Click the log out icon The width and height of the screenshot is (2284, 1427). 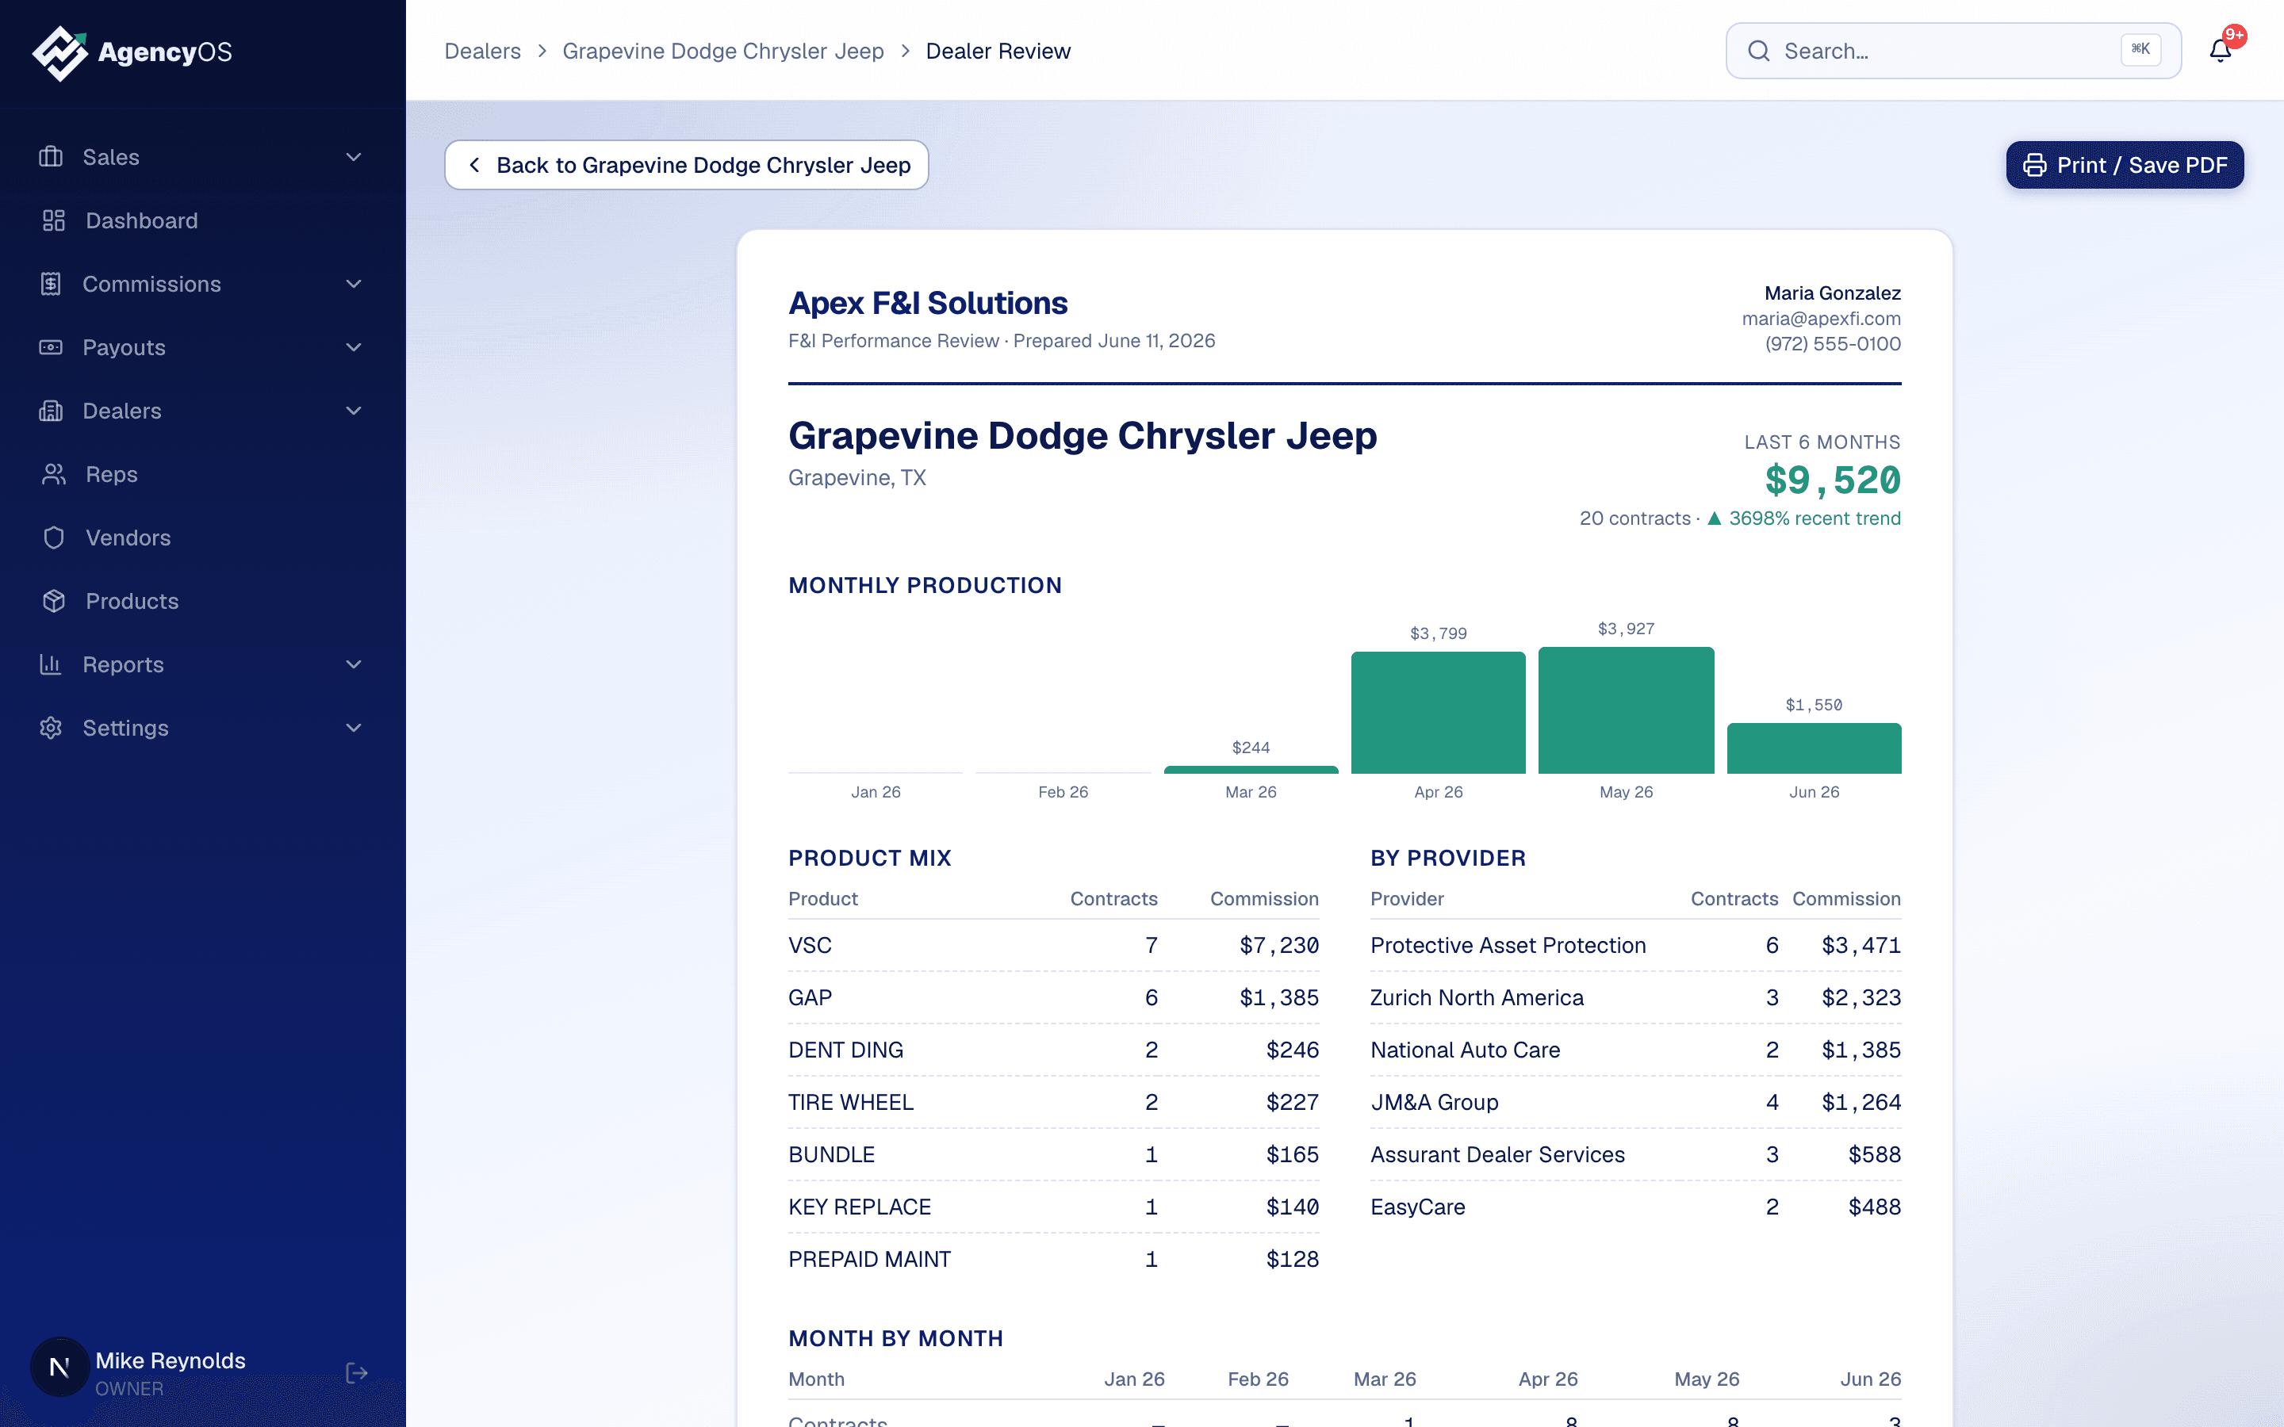point(357,1373)
